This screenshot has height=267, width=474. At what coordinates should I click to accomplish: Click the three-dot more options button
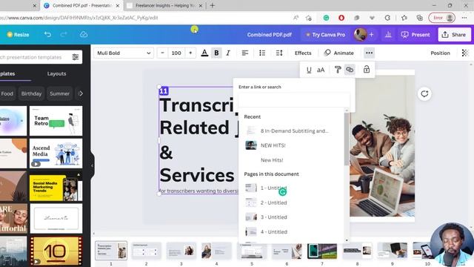point(369,53)
